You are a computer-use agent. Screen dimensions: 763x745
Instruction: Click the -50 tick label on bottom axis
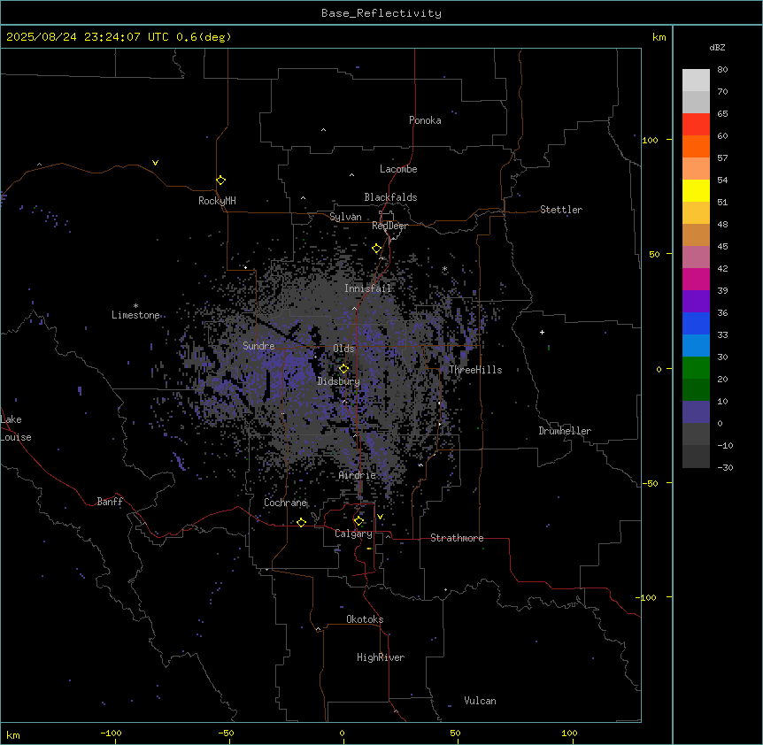click(x=226, y=733)
